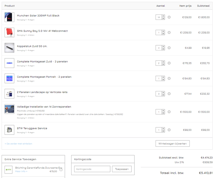Click Winkelwagen bijwerken button

pos(173,143)
